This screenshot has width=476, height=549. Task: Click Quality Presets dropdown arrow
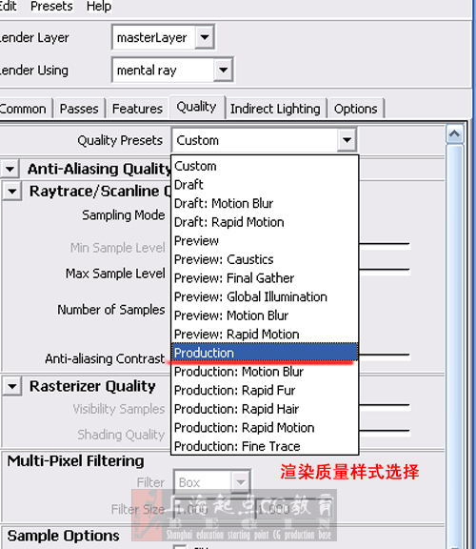[x=347, y=140]
